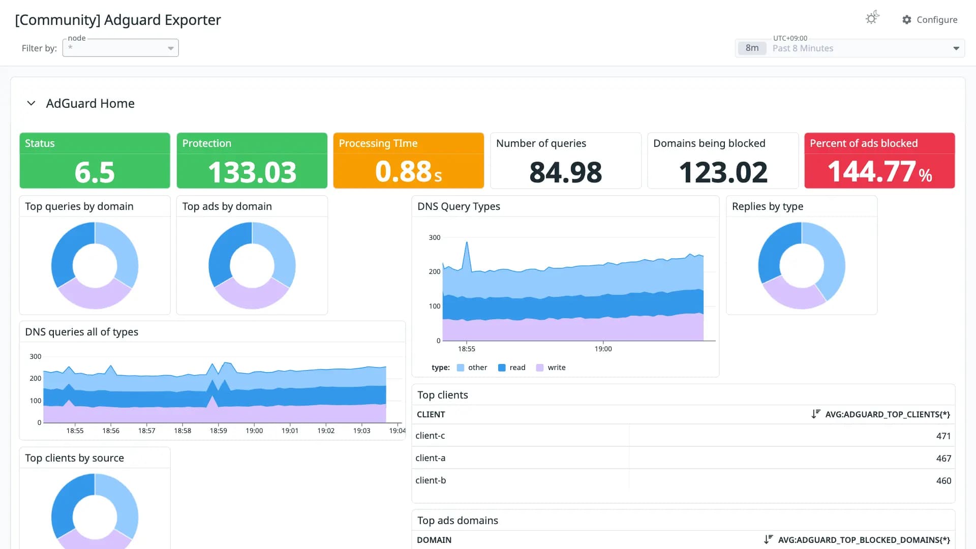Click the Top clients widget title
Viewport: 976px width, 549px height.
(x=443, y=395)
